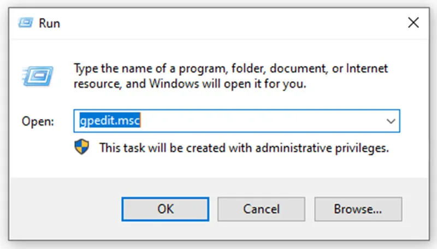This screenshot has width=437, height=249.
Task: Click gray footer area left of OK
Action: click(66, 209)
